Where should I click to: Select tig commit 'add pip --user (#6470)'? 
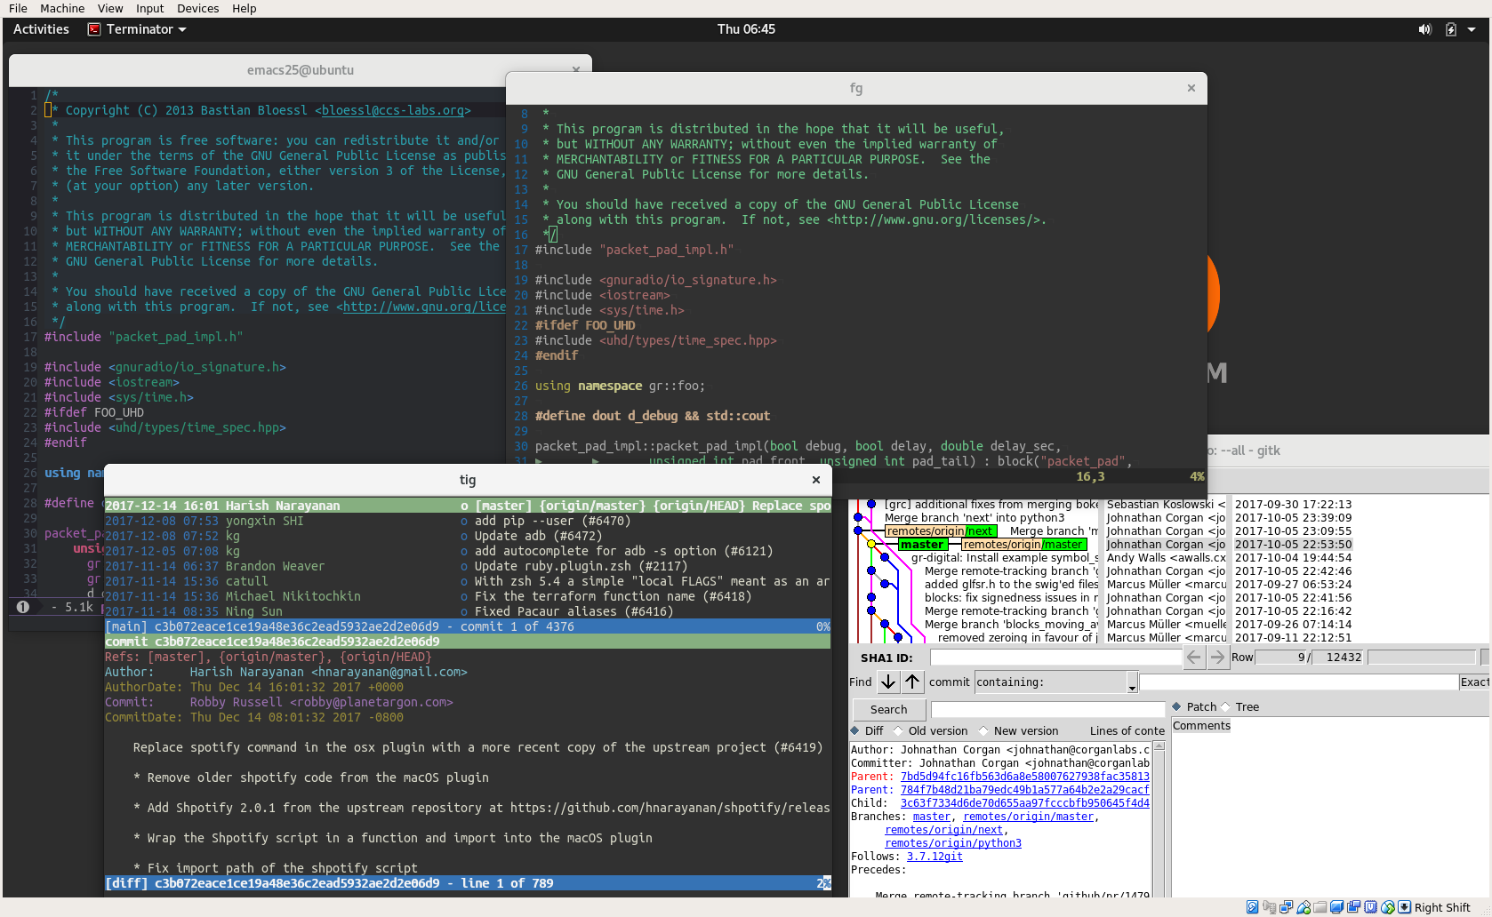point(467,521)
